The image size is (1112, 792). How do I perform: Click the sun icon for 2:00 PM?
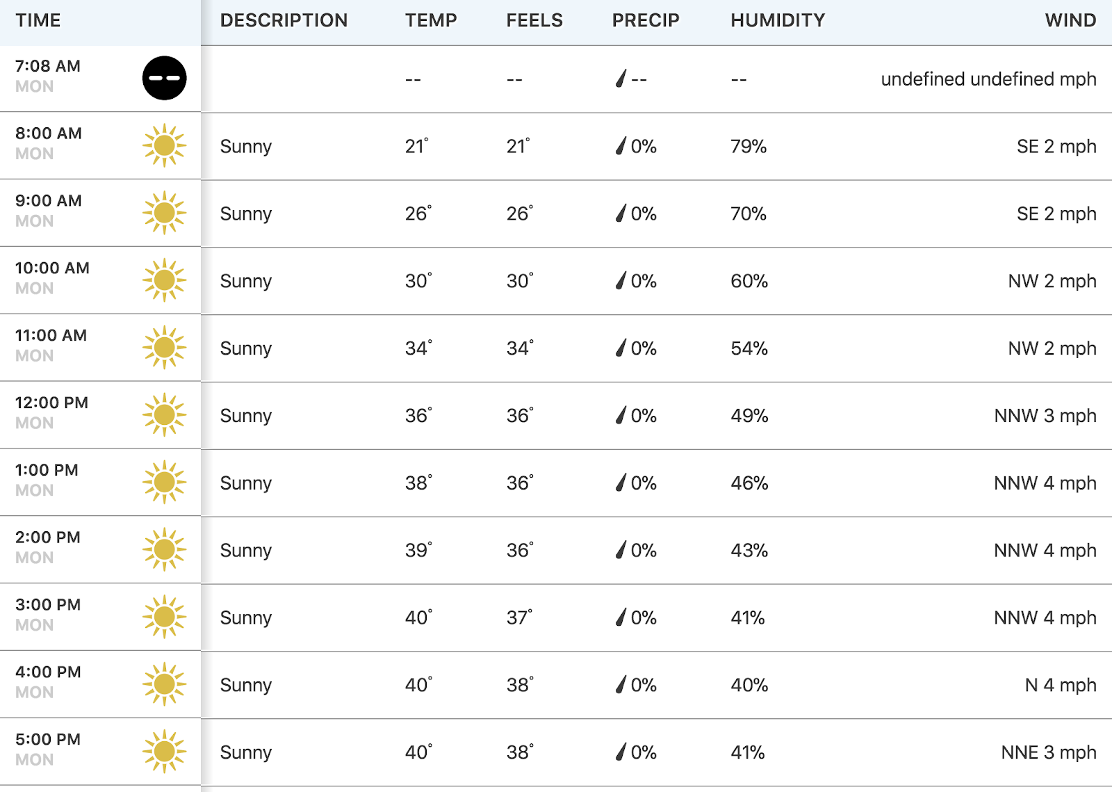[165, 549]
